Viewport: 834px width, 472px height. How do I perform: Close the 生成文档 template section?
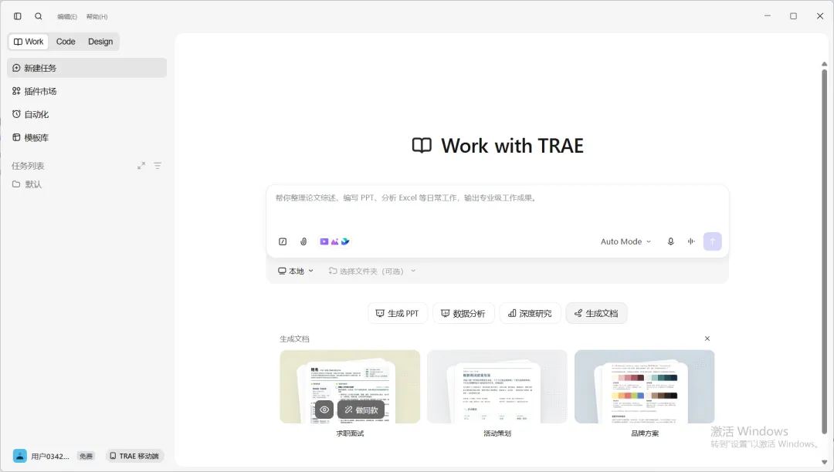click(707, 339)
